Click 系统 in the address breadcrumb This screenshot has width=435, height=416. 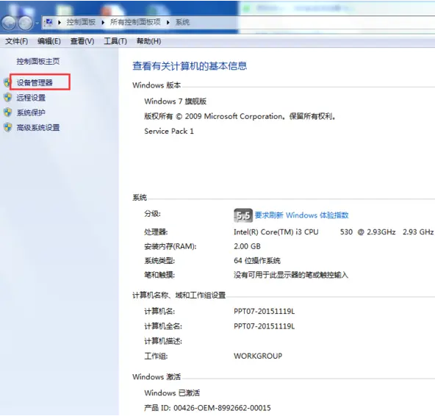click(182, 22)
